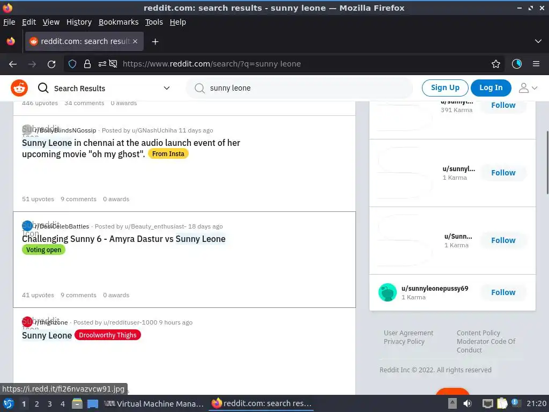Click the taskbar start menu icon
This screenshot has width=549, height=412.
(9, 403)
